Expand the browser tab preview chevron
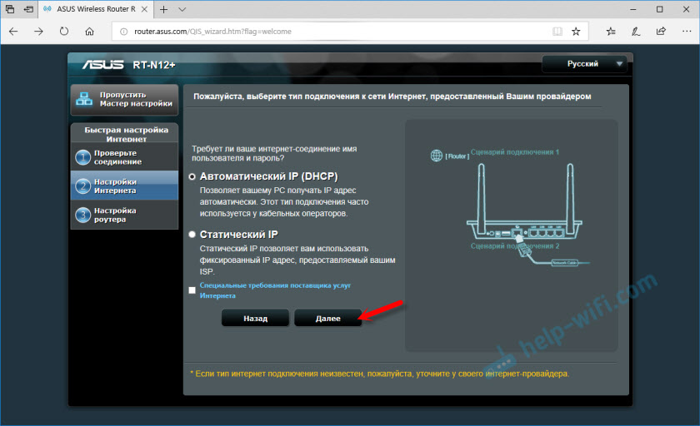The height and width of the screenshot is (426, 700). 182,9
